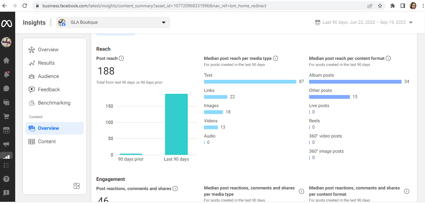The height and width of the screenshot is (204, 425).
Task: Open All tools menu icon in sidebar
Action: point(6,165)
